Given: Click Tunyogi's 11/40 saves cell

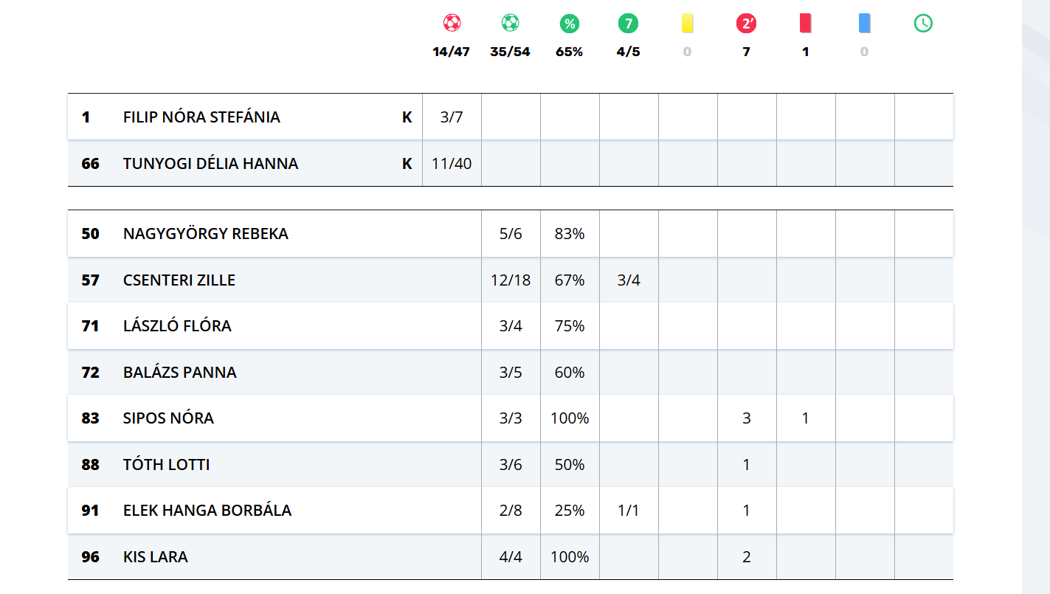Looking at the screenshot, I should tap(452, 164).
